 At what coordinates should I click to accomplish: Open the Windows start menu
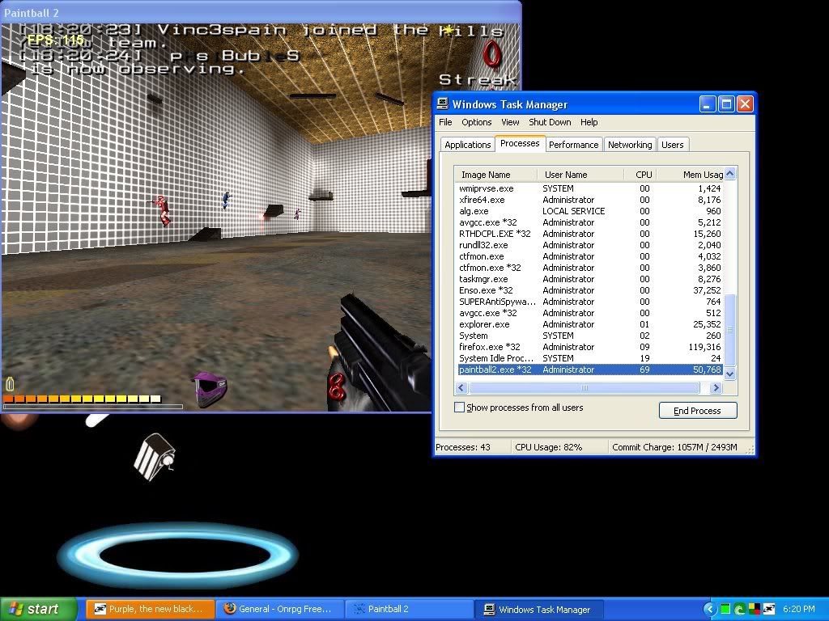click(38, 609)
